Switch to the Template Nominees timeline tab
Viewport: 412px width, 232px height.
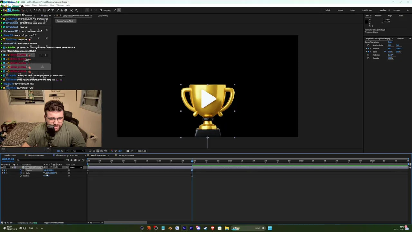[36, 155]
